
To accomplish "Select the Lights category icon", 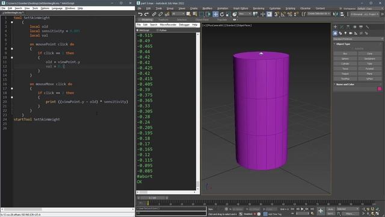I will tap(345, 33).
